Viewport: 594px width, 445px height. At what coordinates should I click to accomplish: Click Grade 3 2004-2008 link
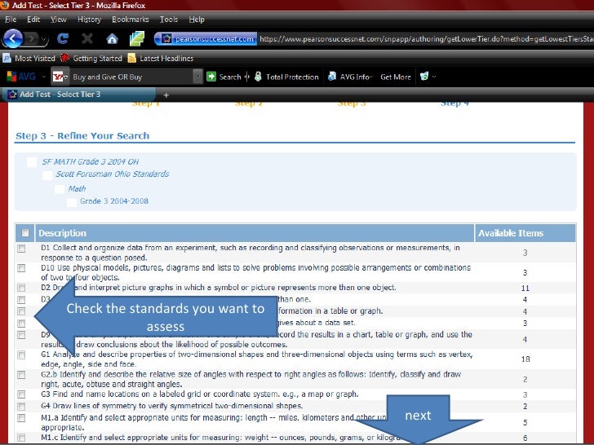114,201
